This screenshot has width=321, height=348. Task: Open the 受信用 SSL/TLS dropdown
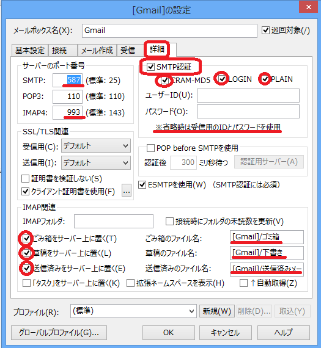click(x=96, y=146)
